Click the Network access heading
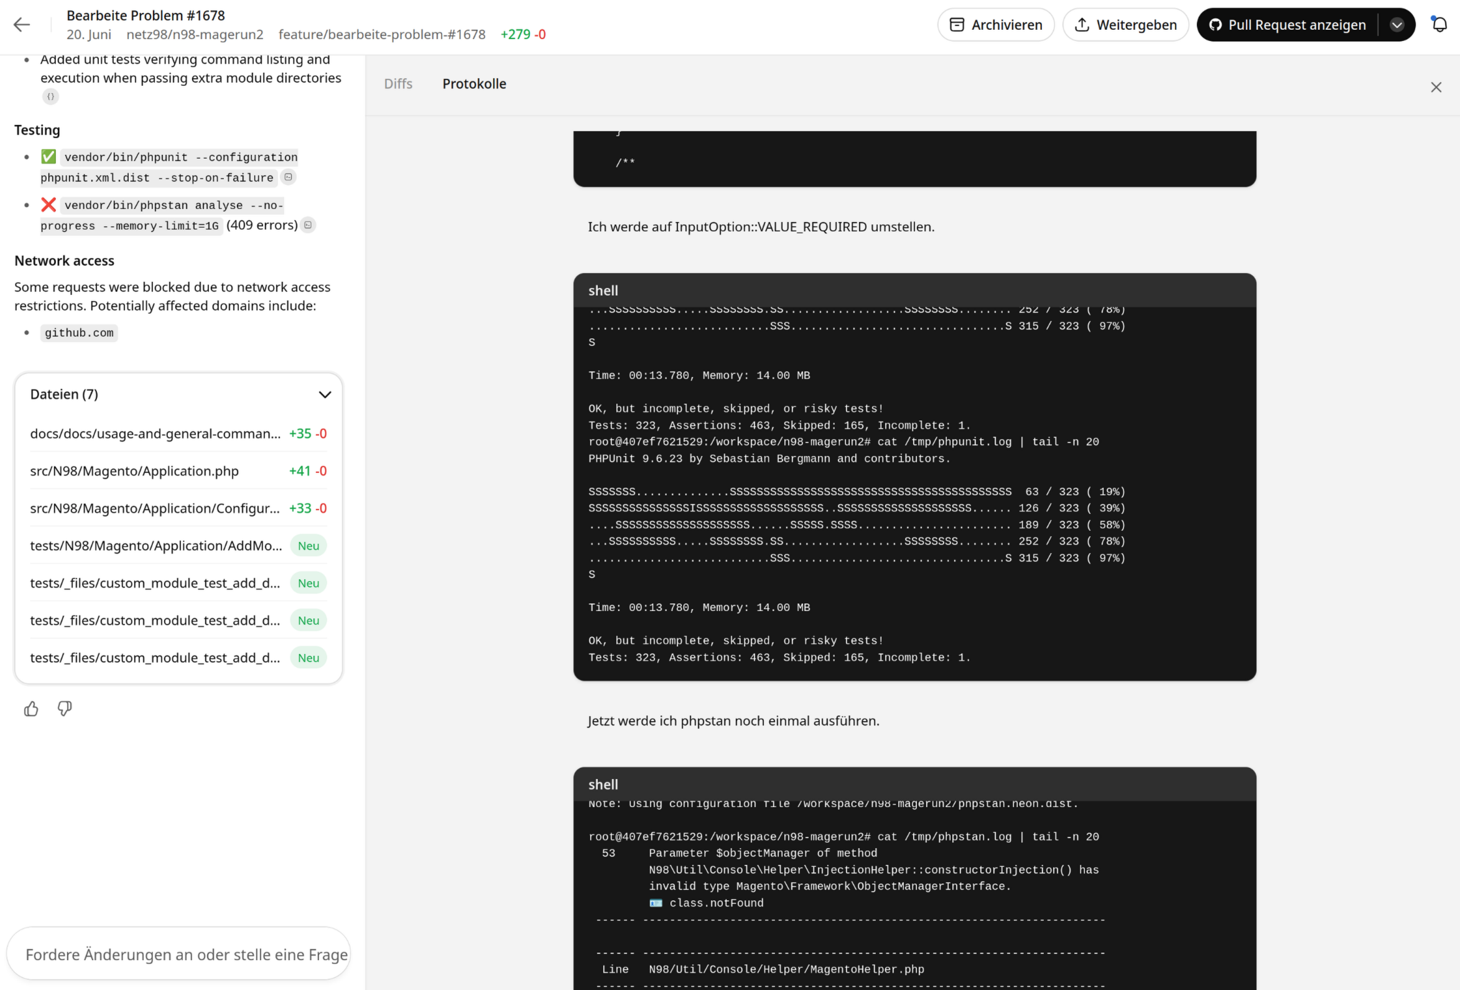Viewport: 1460px width, 990px height. (64, 261)
